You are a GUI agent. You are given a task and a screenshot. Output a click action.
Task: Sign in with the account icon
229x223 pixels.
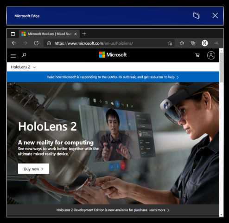click(211, 55)
